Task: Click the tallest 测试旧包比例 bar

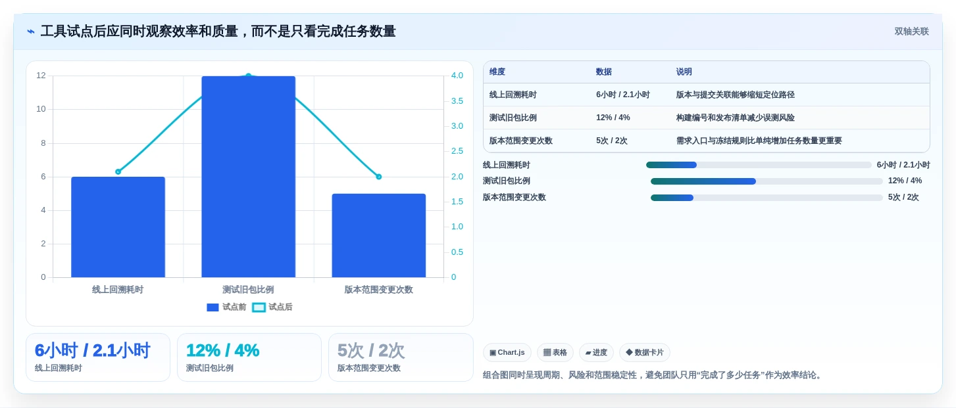Action: point(248,177)
